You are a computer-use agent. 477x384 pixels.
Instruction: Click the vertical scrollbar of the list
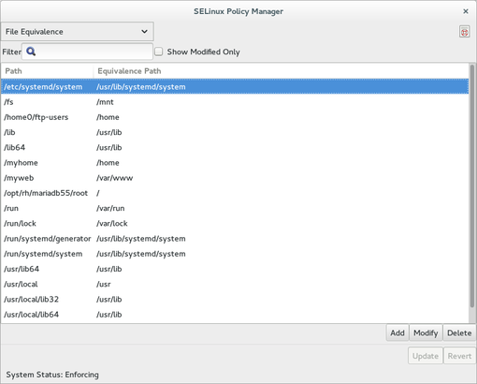click(472, 186)
